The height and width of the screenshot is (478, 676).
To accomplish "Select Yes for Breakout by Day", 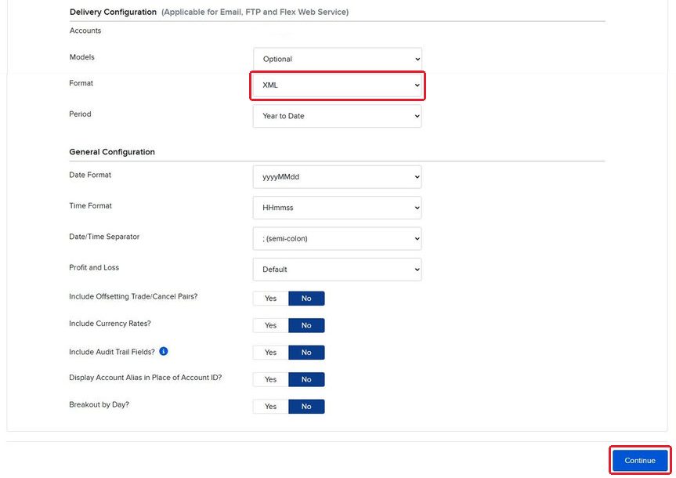I will click(x=271, y=407).
